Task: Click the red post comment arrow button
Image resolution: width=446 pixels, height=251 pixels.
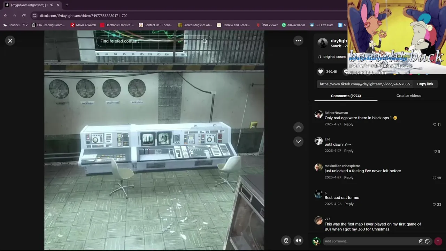Action: (438, 241)
